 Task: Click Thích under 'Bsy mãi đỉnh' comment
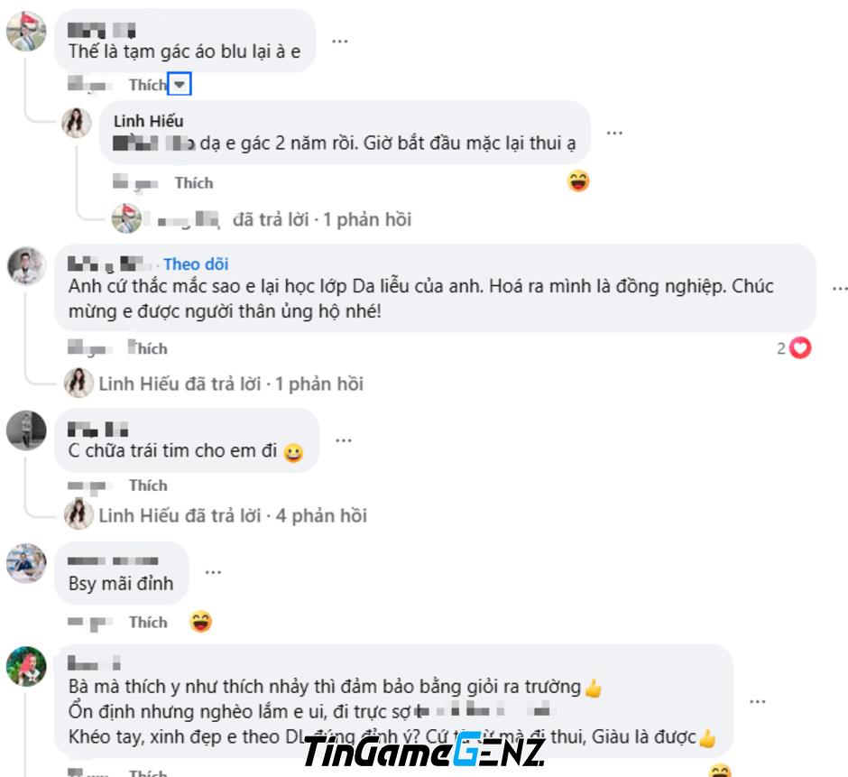coord(148,623)
